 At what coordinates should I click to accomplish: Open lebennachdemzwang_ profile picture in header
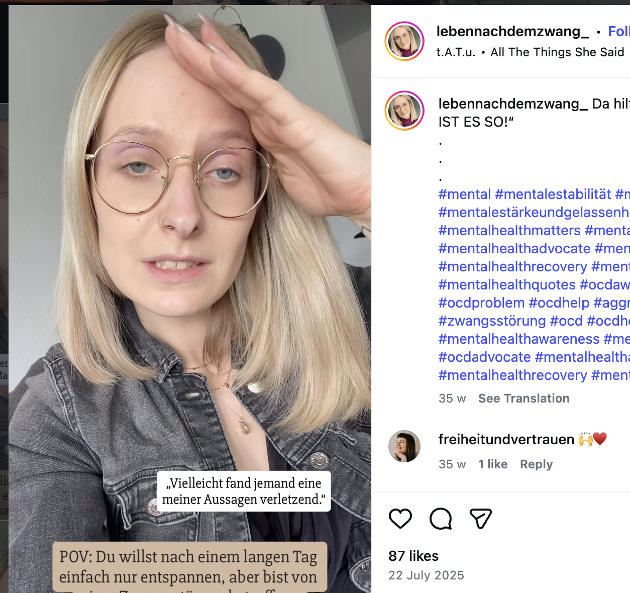click(404, 41)
